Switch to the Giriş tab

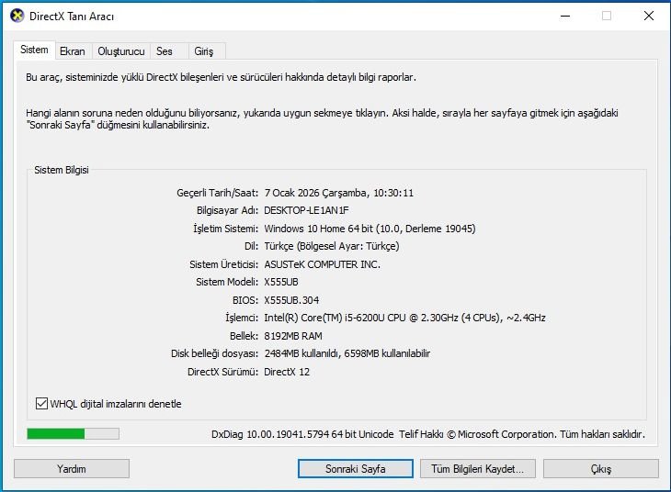click(x=203, y=51)
